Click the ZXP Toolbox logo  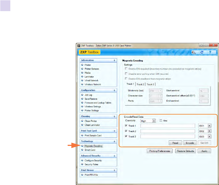coord(89,52)
